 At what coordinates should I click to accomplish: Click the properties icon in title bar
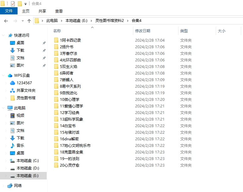point(13,3)
